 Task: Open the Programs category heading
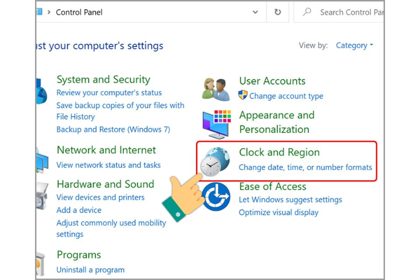[x=79, y=255]
